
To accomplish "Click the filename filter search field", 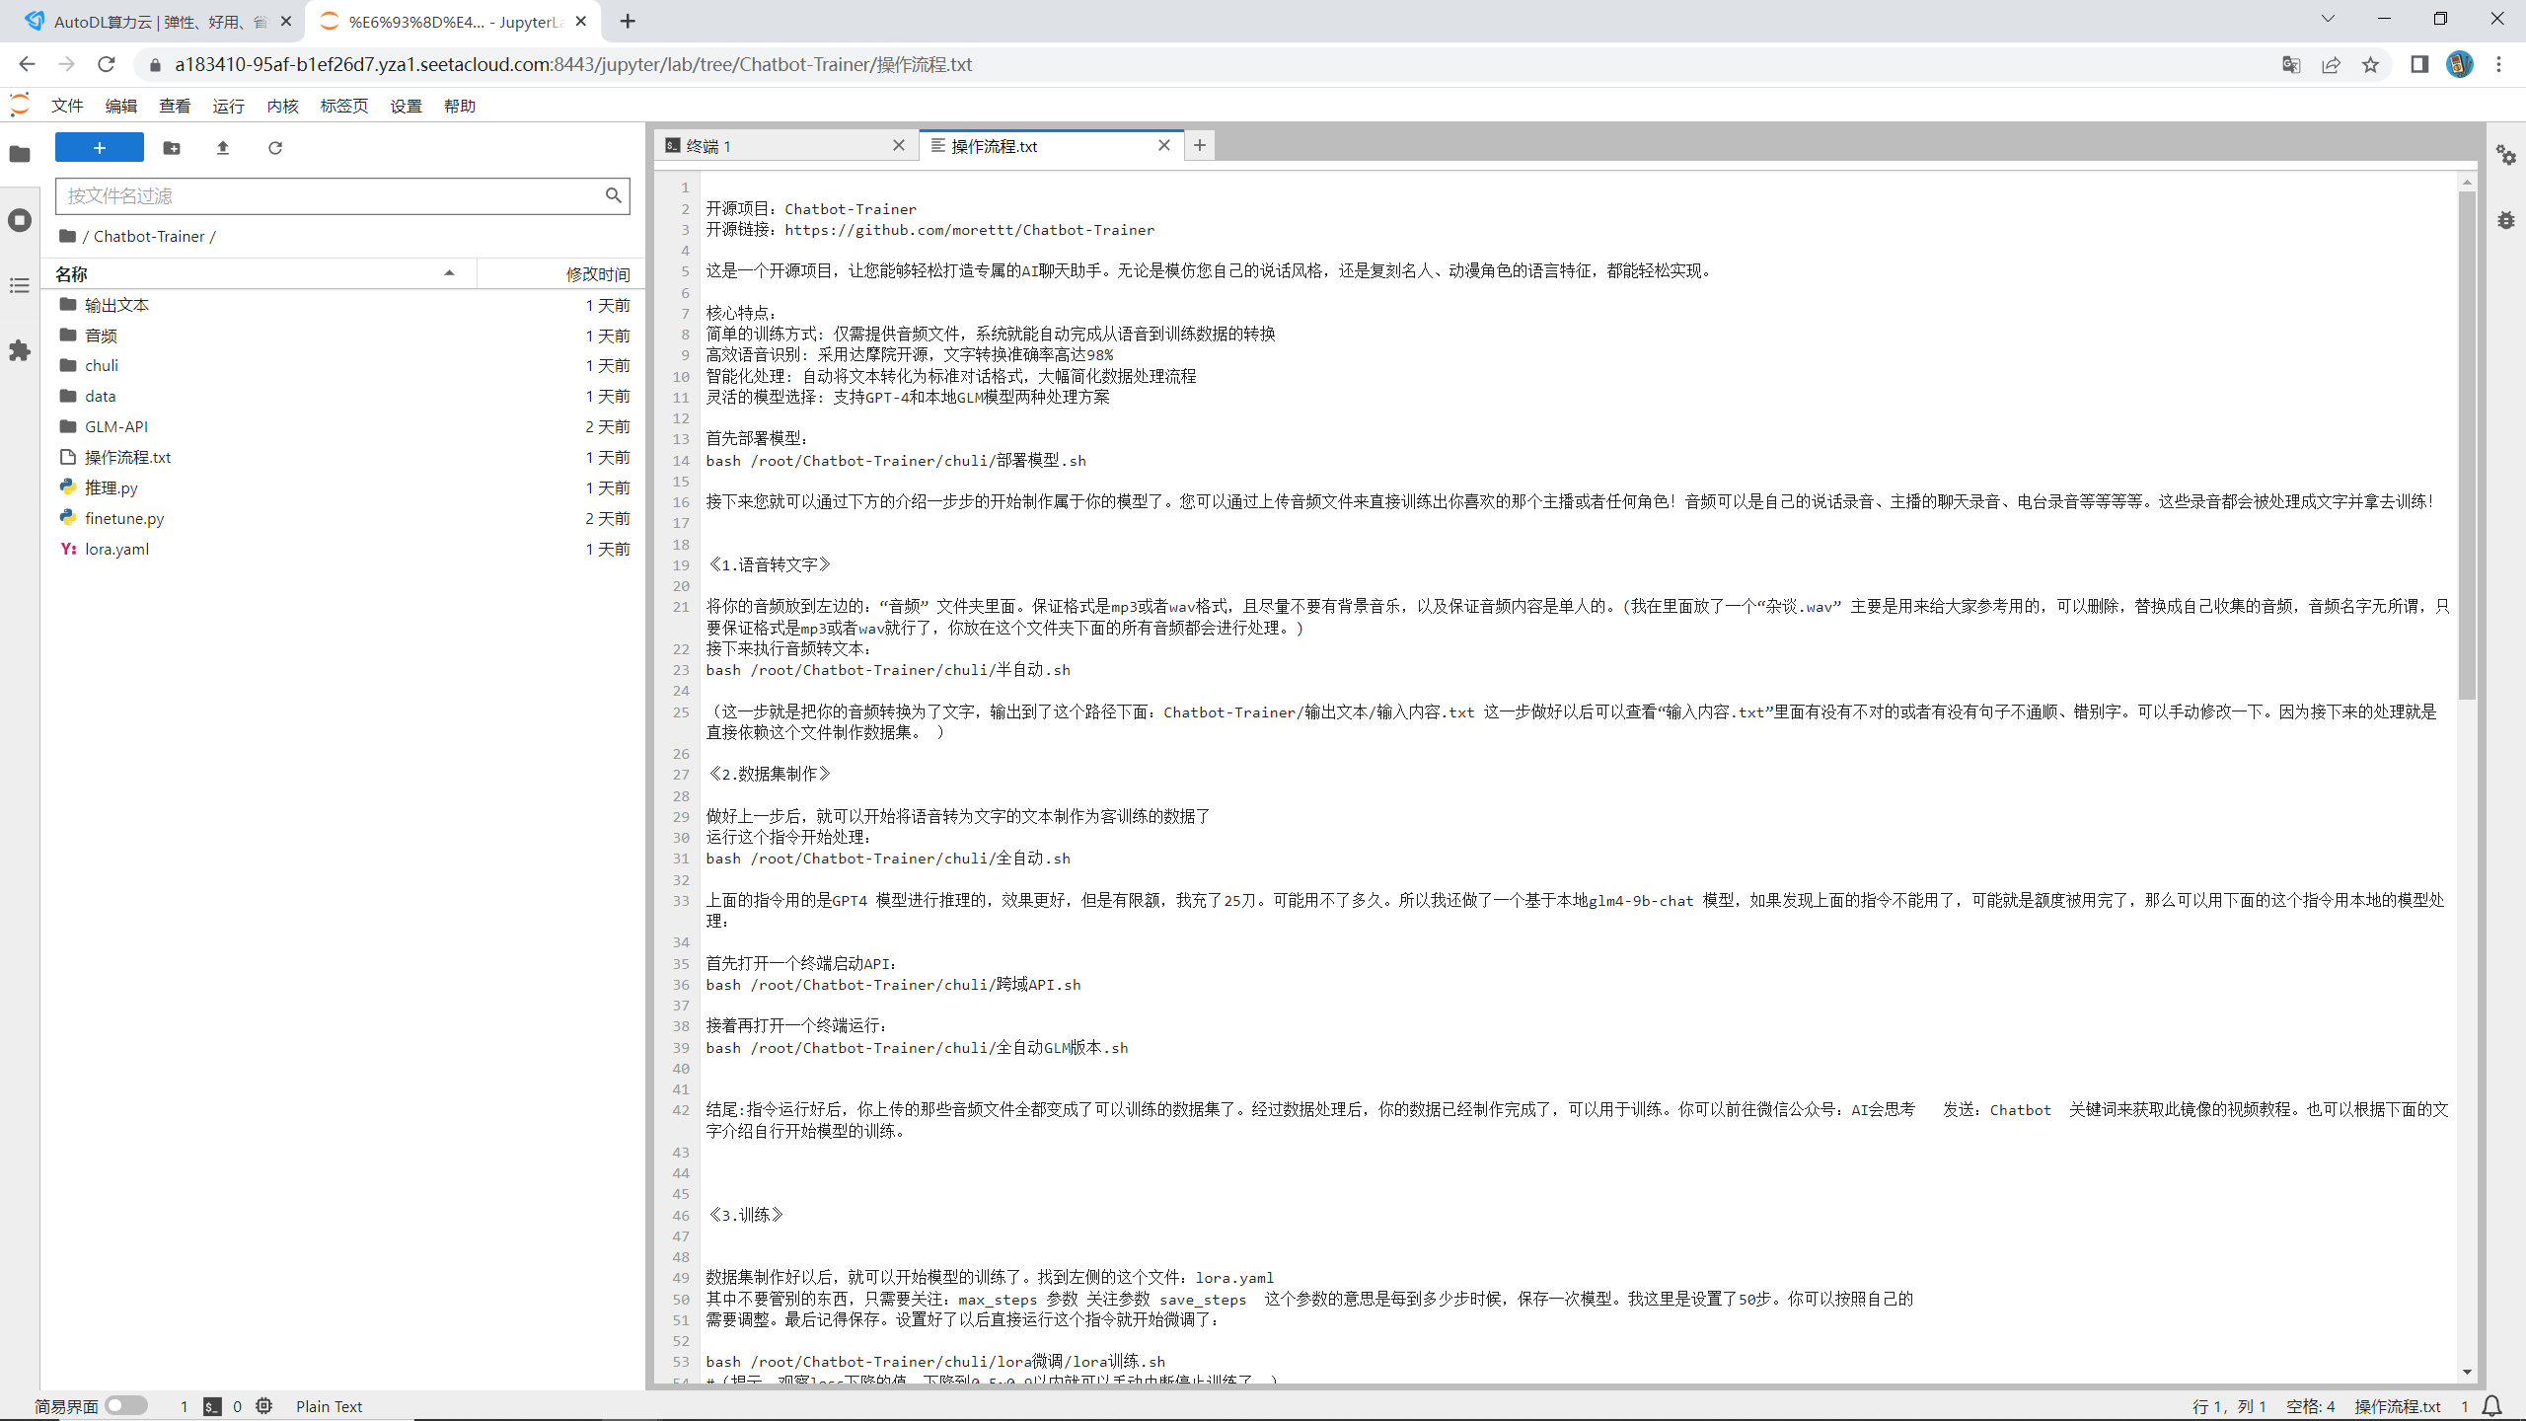I will coord(331,195).
